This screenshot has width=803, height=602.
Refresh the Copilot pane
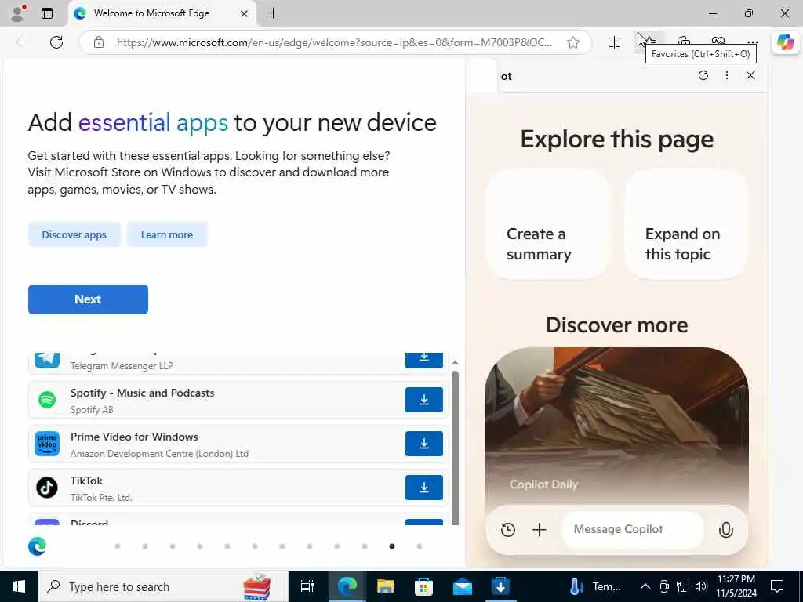(x=703, y=76)
